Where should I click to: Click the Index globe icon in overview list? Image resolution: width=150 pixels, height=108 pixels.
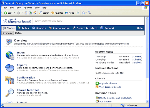[x=10, y=55]
